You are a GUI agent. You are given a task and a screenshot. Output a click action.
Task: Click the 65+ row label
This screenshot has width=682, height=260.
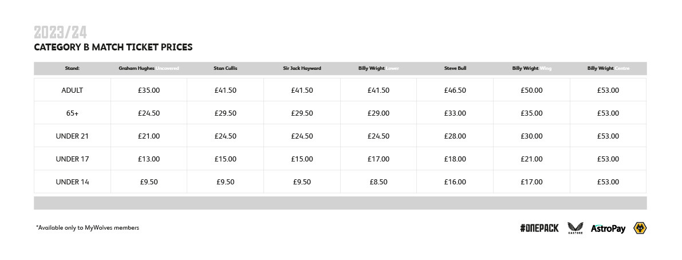pyautogui.click(x=72, y=113)
